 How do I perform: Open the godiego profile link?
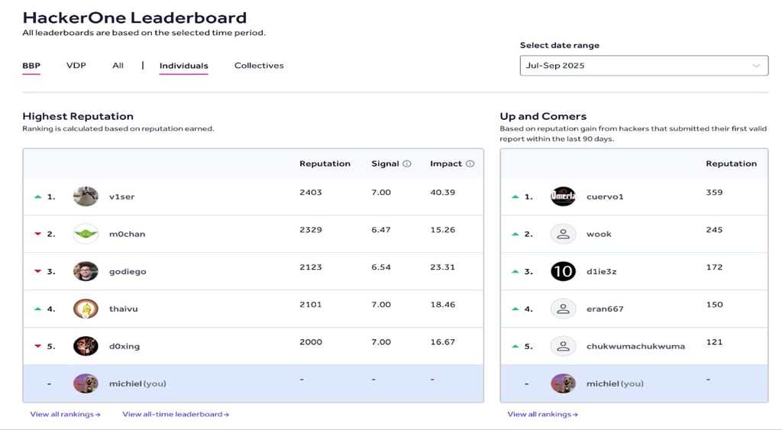tap(128, 271)
